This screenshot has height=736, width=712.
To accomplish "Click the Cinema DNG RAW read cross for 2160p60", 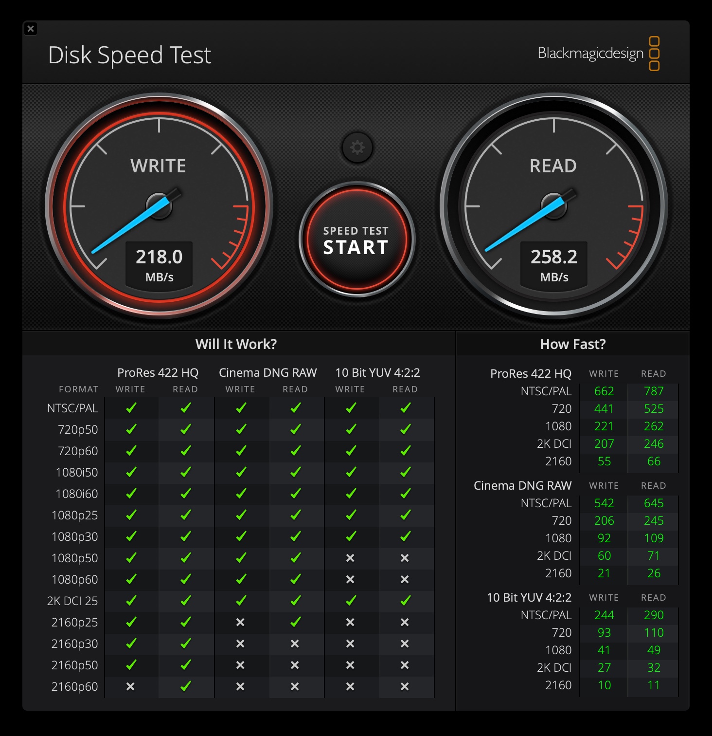I will tap(295, 686).
